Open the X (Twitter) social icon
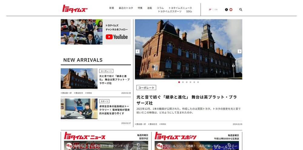Image resolution: width=303 pixels, height=150 pixels. 226,9
